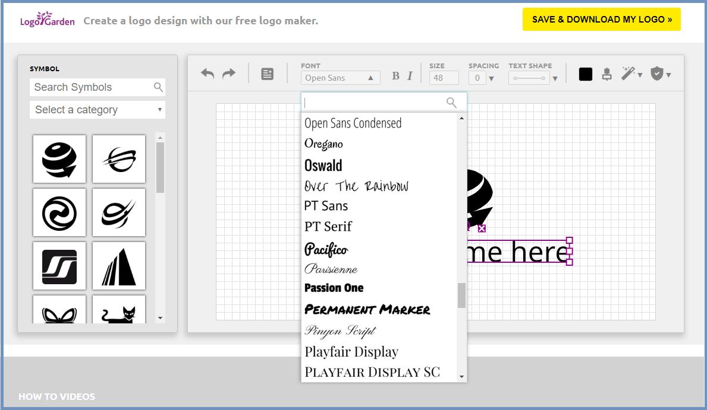Viewport: 707px width, 410px height.
Task: Toggle bold text formatting
Action: pos(395,76)
